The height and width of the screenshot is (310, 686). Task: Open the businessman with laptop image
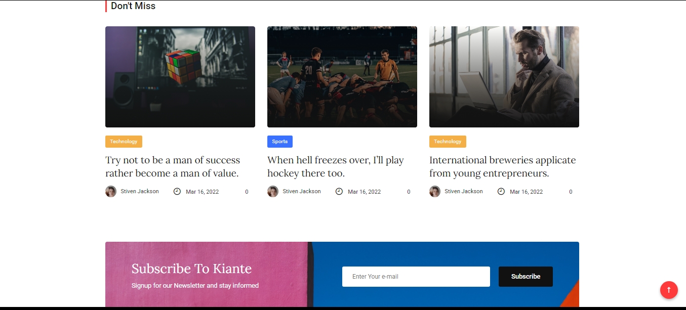pos(504,77)
